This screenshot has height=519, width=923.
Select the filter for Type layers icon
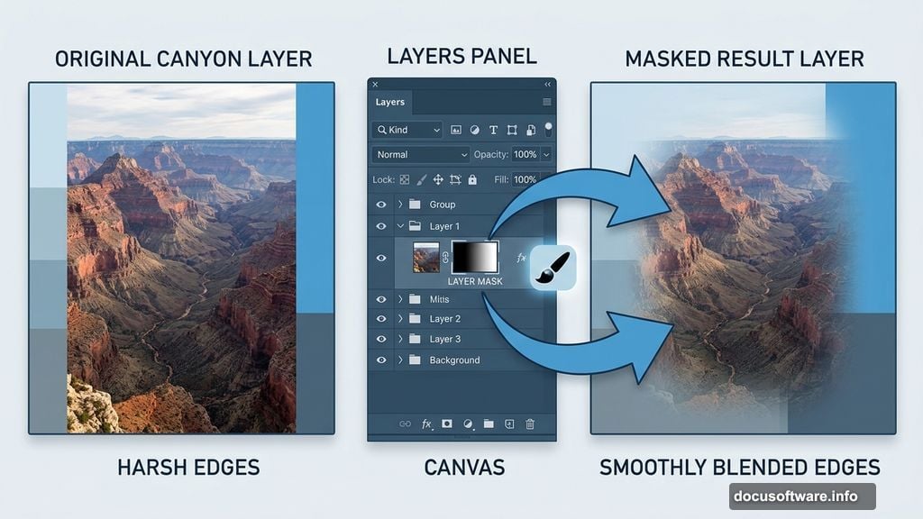(493, 131)
